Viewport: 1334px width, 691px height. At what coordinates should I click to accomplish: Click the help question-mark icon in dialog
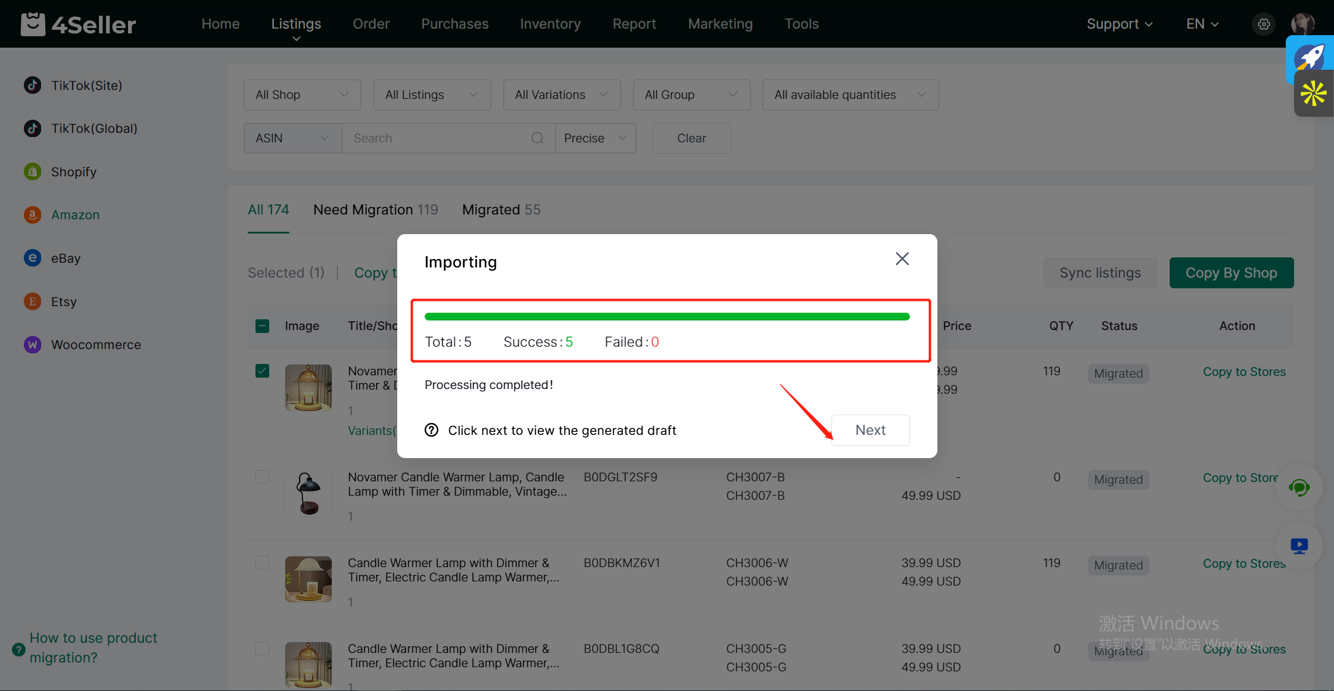pyautogui.click(x=431, y=430)
